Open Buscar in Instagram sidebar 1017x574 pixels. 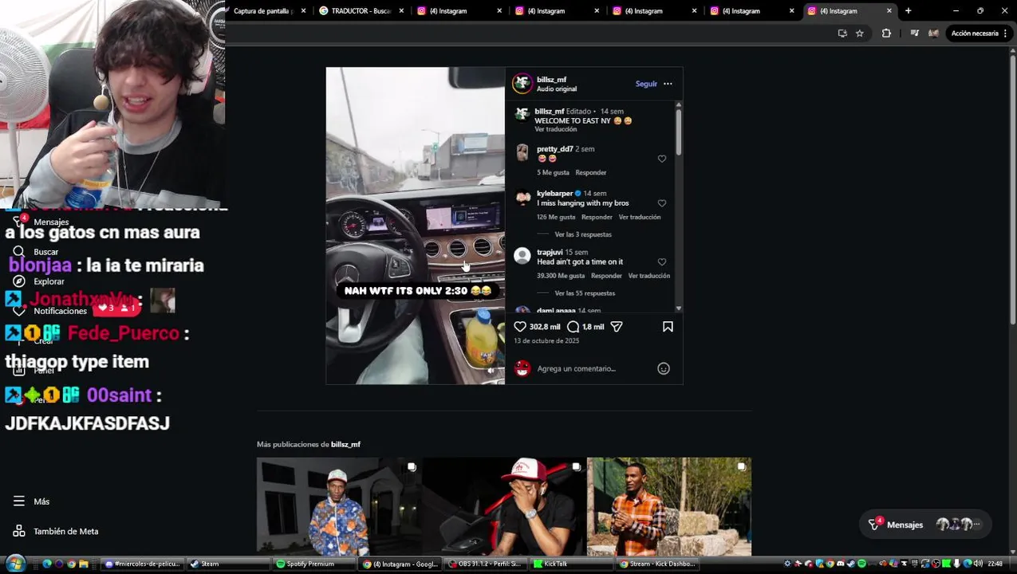pyautogui.click(x=36, y=252)
